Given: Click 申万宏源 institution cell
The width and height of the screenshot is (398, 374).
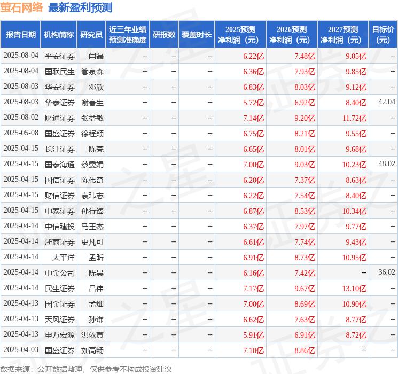Looking at the screenshot, I should pos(60,334).
